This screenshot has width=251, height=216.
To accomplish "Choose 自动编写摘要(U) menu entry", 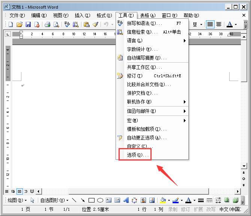I will (152, 58).
